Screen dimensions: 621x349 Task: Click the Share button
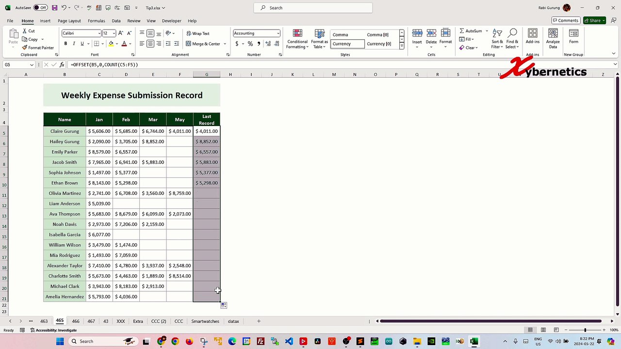594,20
